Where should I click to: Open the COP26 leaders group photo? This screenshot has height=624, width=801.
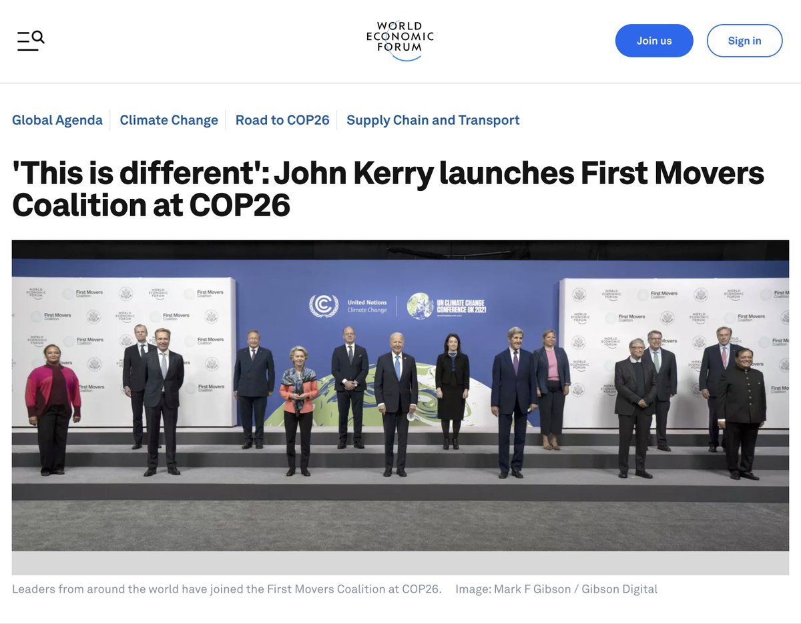[400, 395]
